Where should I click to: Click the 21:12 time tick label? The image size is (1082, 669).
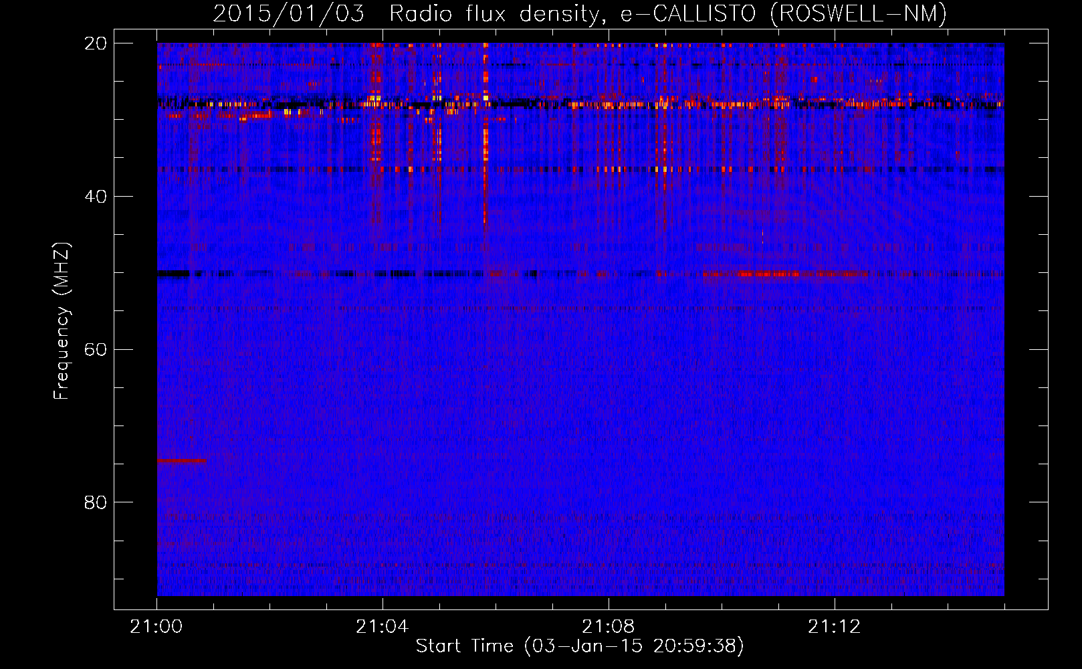coord(835,627)
